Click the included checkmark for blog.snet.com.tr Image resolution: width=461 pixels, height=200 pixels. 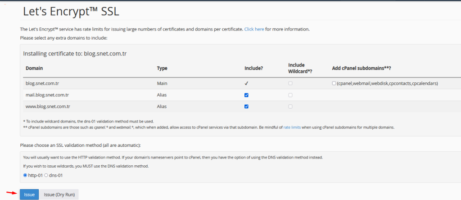point(246,83)
